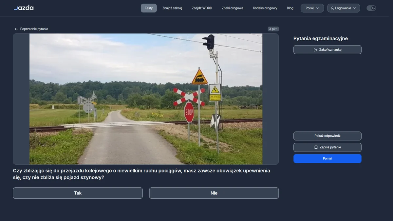Screen dimensions: 393x221
Task: Click Zakończ naukę button
Action: point(327,50)
